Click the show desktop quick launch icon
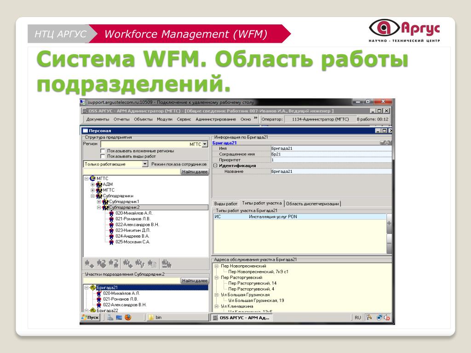The width and height of the screenshot is (471, 353). point(119,317)
